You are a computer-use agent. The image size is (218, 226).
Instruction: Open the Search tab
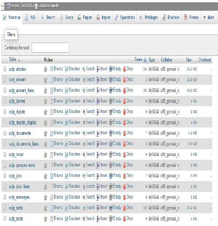coord(48,17)
